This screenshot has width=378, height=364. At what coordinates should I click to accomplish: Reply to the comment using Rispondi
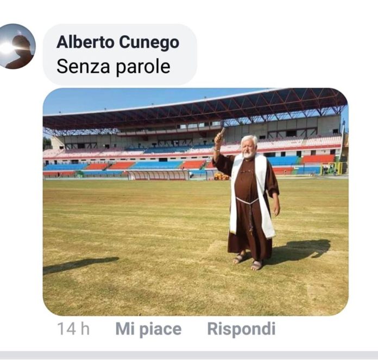(241, 329)
